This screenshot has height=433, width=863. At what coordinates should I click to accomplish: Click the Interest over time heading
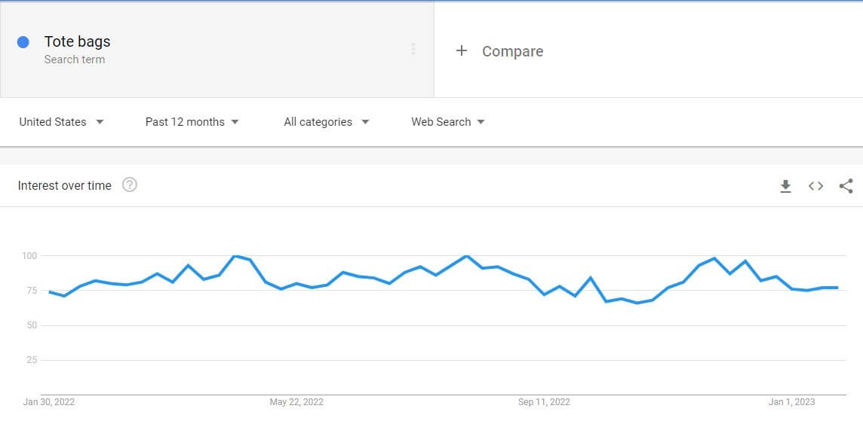[x=64, y=186]
